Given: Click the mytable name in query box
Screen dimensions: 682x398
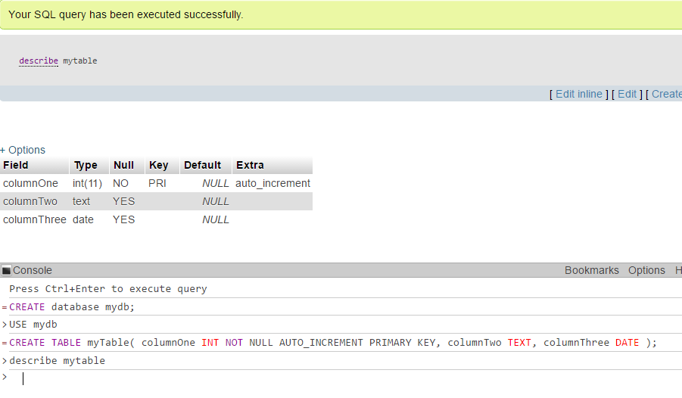Looking at the screenshot, I should [80, 61].
